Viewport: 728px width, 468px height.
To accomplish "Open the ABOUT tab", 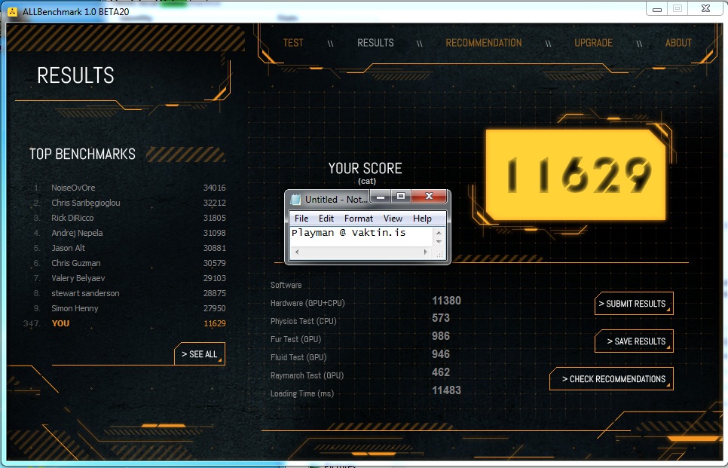I will (x=678, y=43).
